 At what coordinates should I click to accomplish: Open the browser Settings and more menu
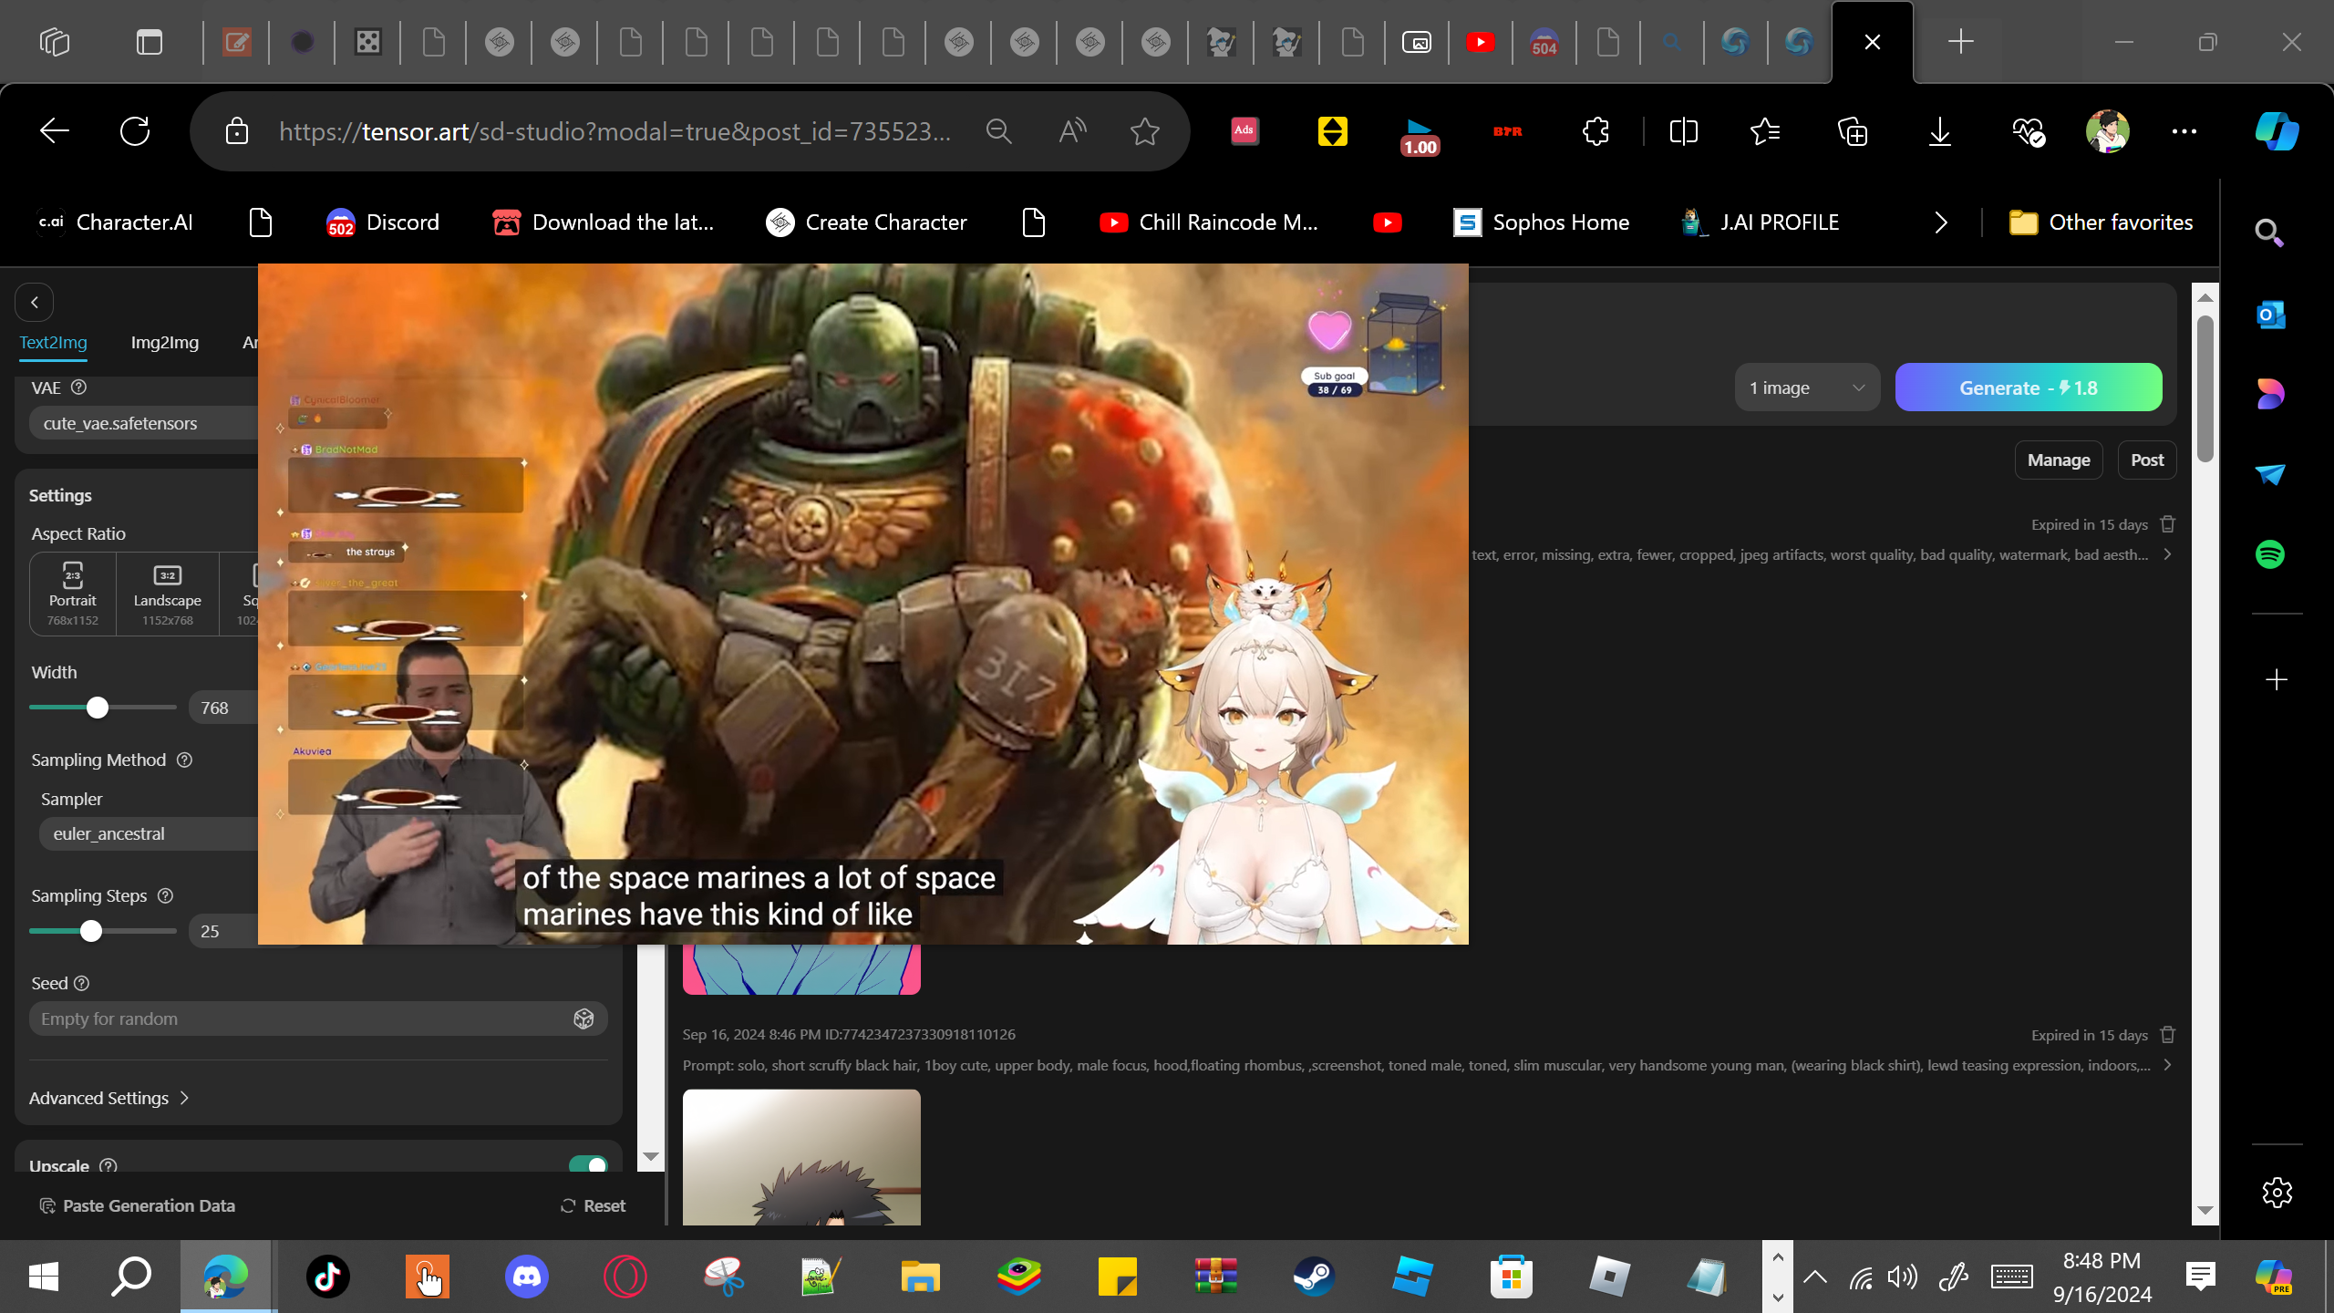coord(2184,131)
